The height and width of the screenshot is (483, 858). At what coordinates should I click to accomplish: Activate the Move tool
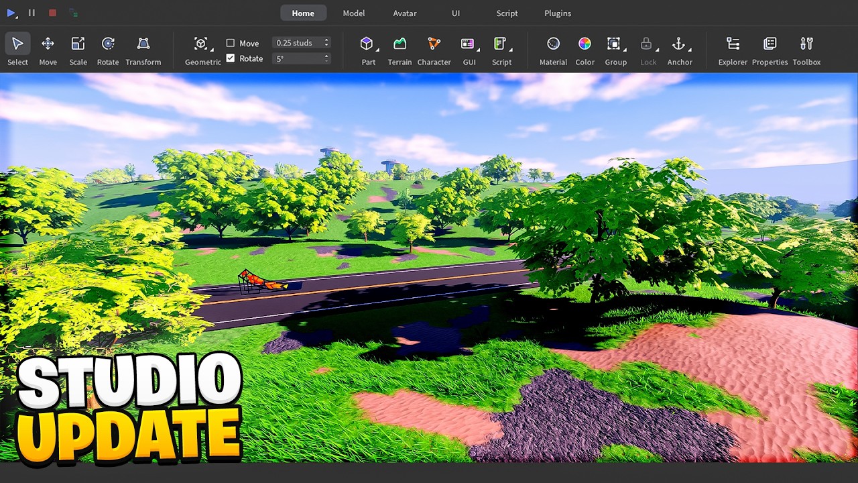coord(48,50)
